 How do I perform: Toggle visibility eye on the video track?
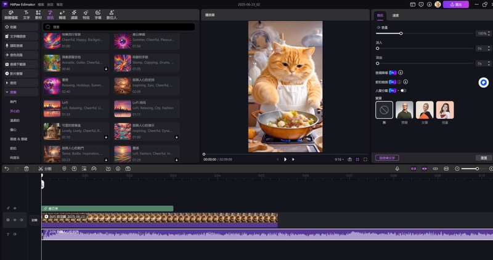pos(15,219)
